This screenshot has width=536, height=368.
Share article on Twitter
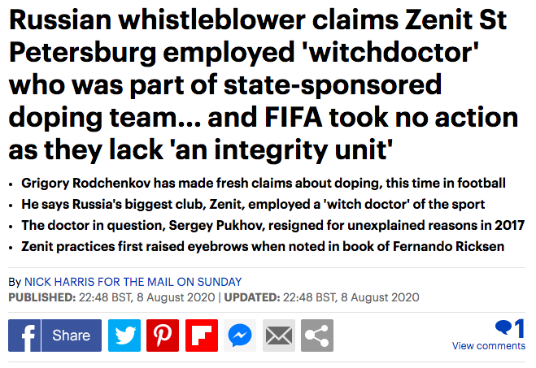[x=124, y=336]
